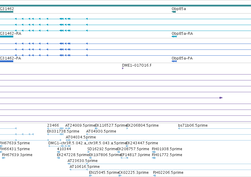This screenshot has width=251, height=177.
Task: Click the EK208757.5prime EST label
Action: click(x=133, y=149)
